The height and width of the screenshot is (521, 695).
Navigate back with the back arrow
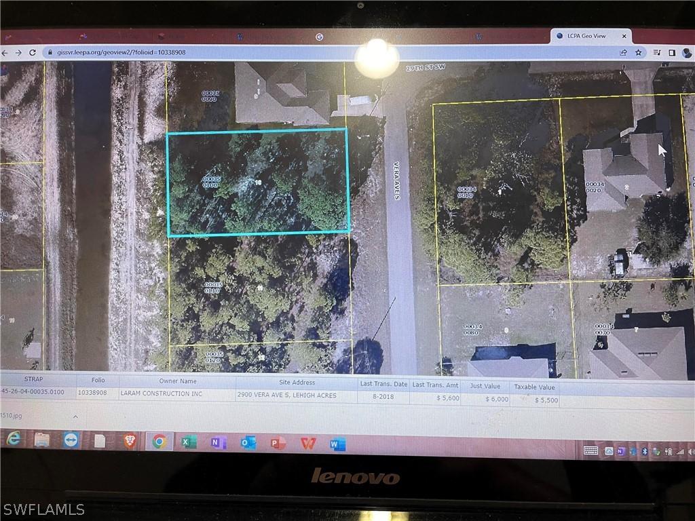click(5, 53)
